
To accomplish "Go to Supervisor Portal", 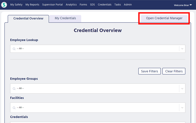I will click(x=52, y=5).
